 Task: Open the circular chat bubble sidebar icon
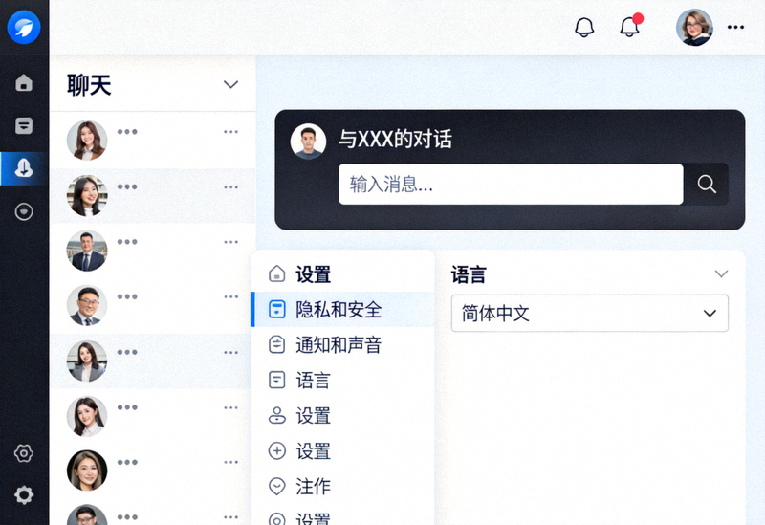pos(24,211)
